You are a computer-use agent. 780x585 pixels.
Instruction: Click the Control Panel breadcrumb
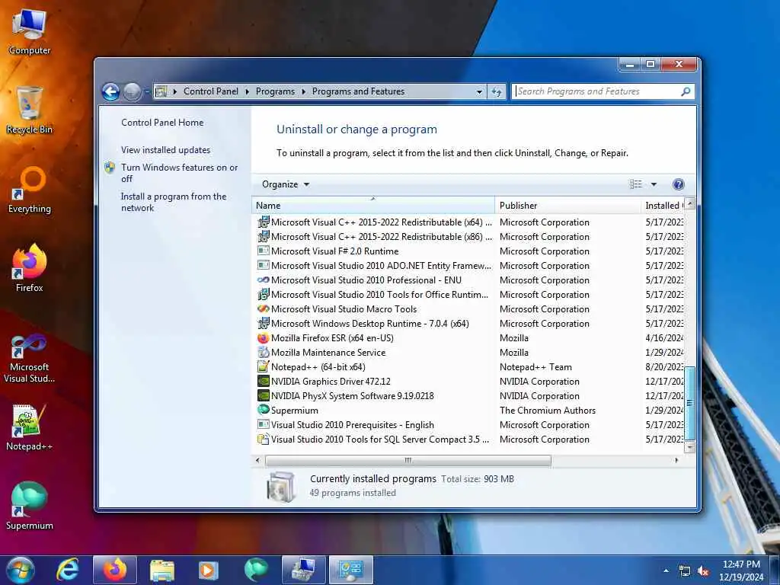211,91
